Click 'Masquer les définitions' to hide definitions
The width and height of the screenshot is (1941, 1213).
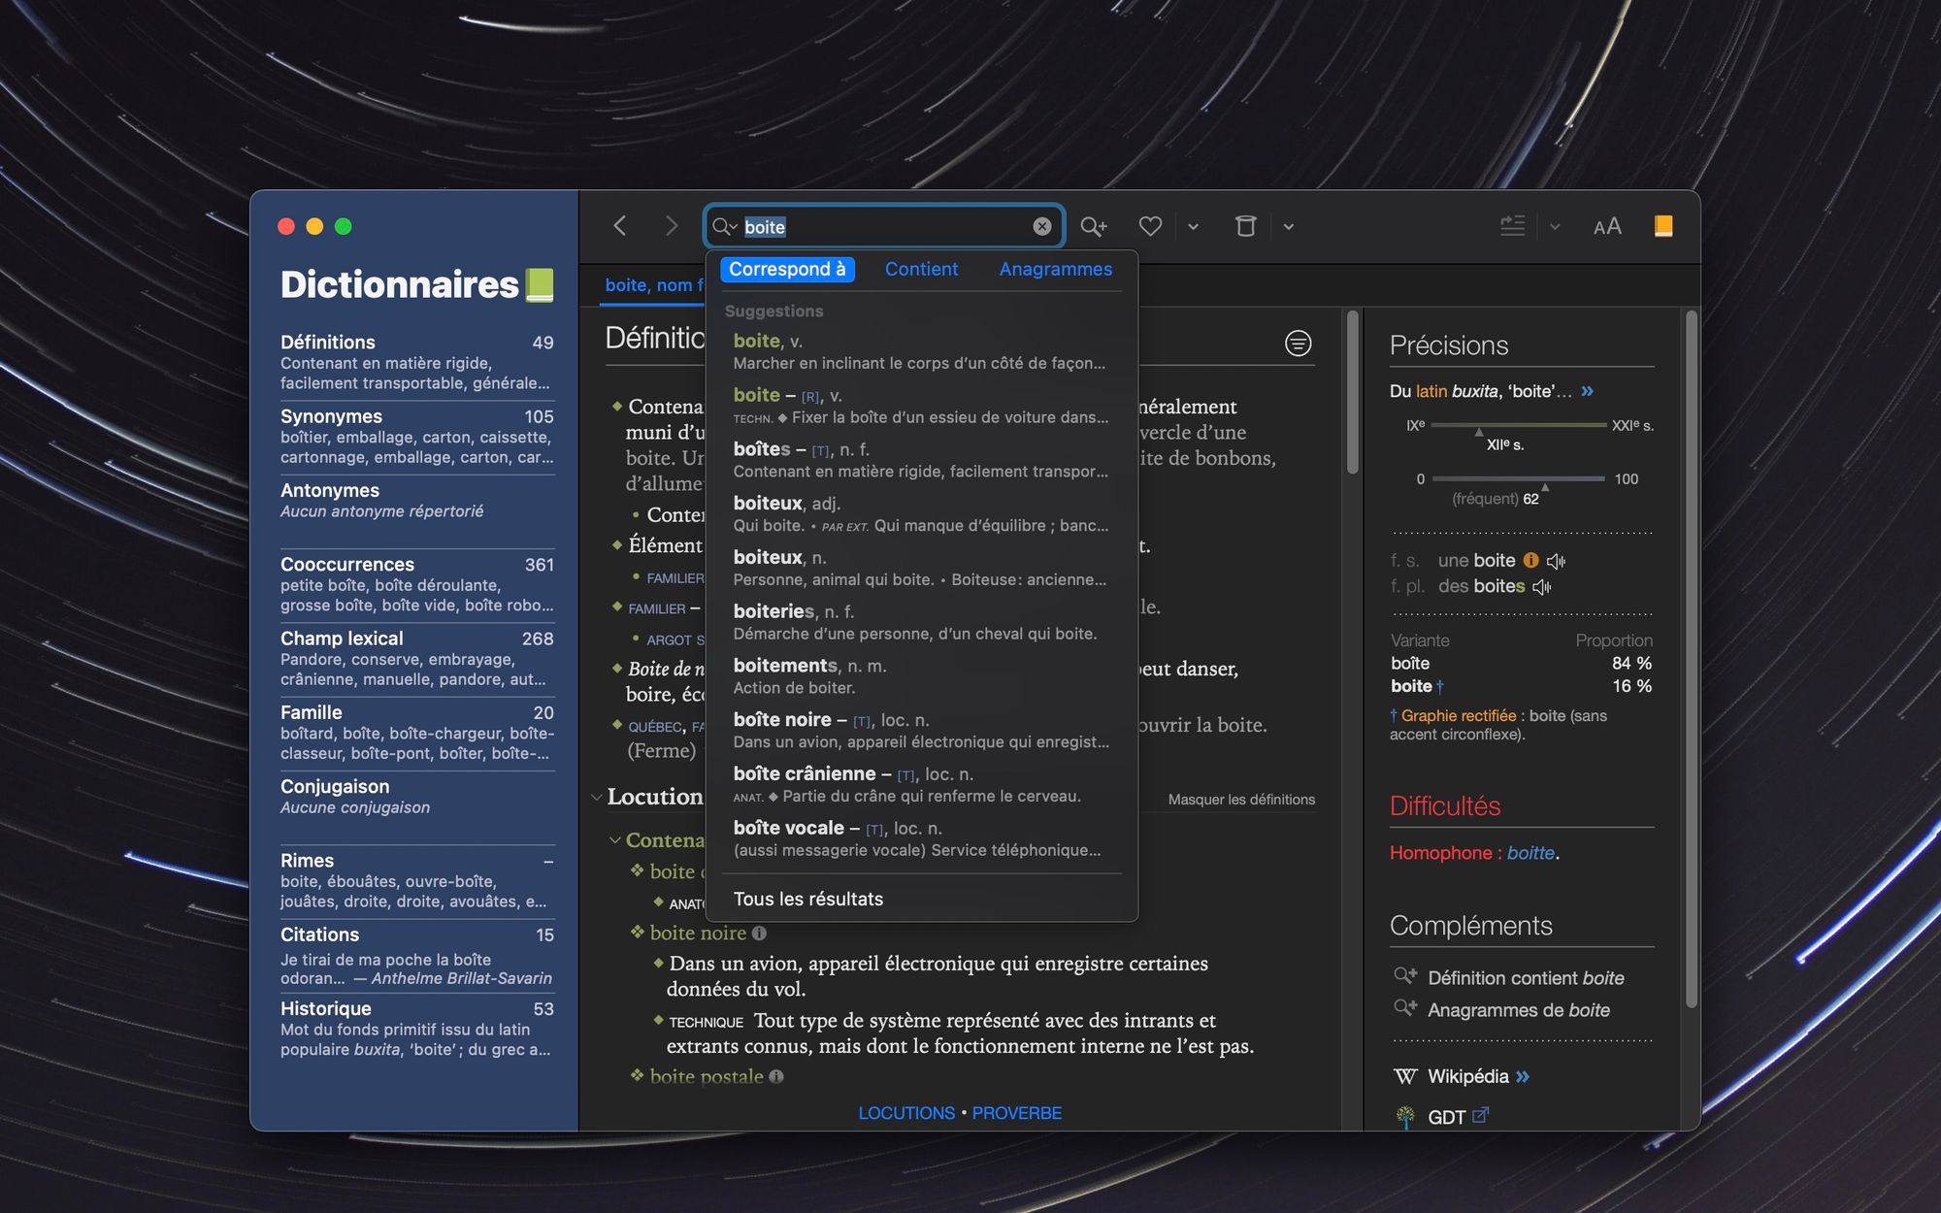tap(1240, 800)
